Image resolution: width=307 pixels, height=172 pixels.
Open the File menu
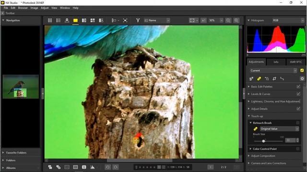6,8
